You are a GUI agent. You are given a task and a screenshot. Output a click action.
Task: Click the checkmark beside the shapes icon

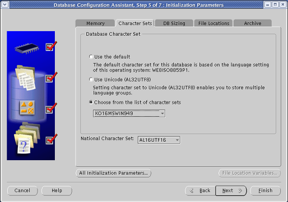pyautogui.click(x=51, y=108)
